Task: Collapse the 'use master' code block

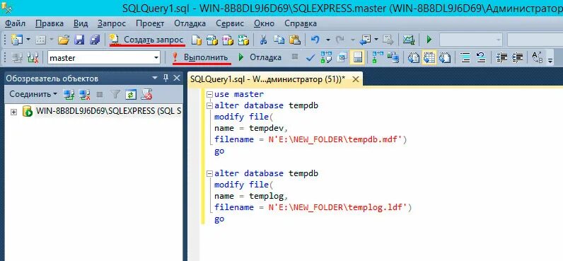Action: [209, 94]
